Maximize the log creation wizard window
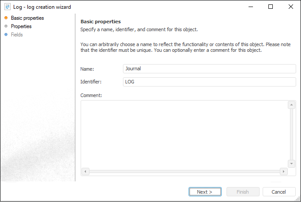The height and width of the screenshot is (202, 301). click(271, 7)
